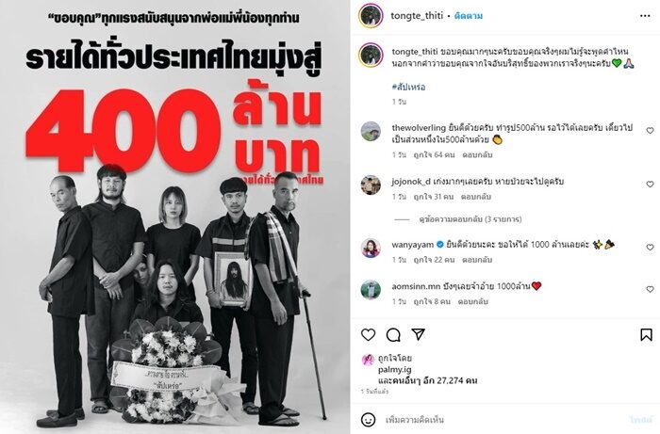
Task: Like thewolverling's comment
Action: pos(651,131)
